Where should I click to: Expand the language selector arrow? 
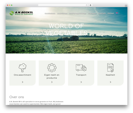coord(119,13)
